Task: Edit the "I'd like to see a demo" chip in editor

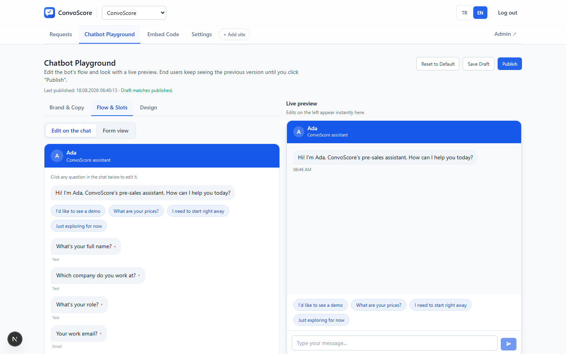Action: [78, 211]
